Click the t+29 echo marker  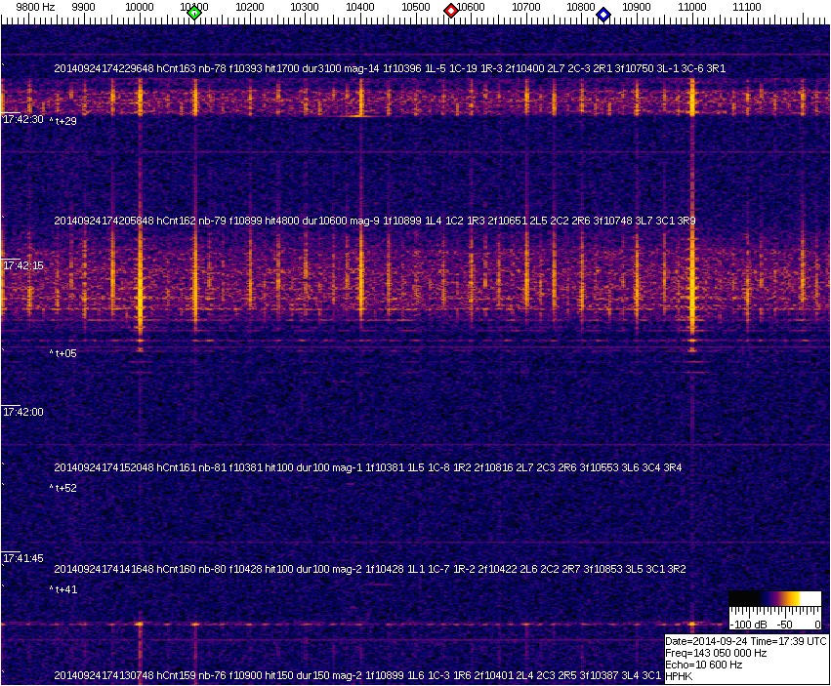tap(64, 121)
